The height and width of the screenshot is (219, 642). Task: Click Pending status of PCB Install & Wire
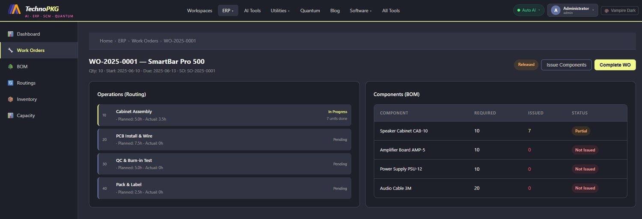pyautogui.click(x=340, y=139)
